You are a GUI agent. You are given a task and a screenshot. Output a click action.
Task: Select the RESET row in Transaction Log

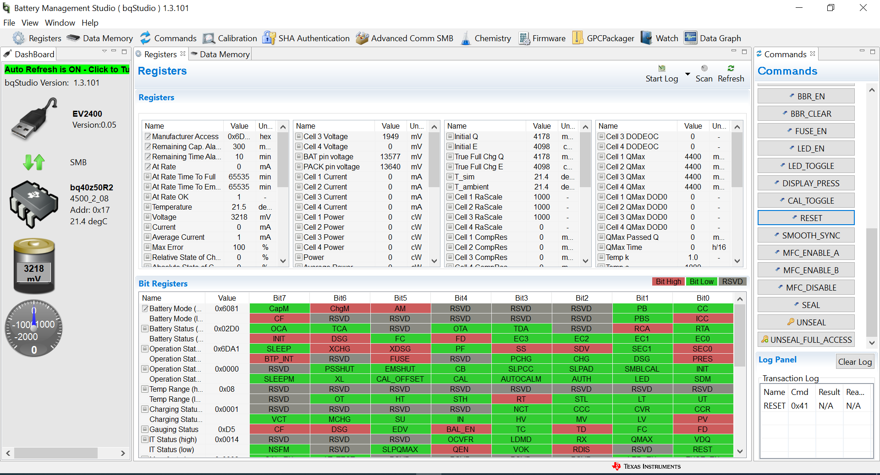click(816, 406)
